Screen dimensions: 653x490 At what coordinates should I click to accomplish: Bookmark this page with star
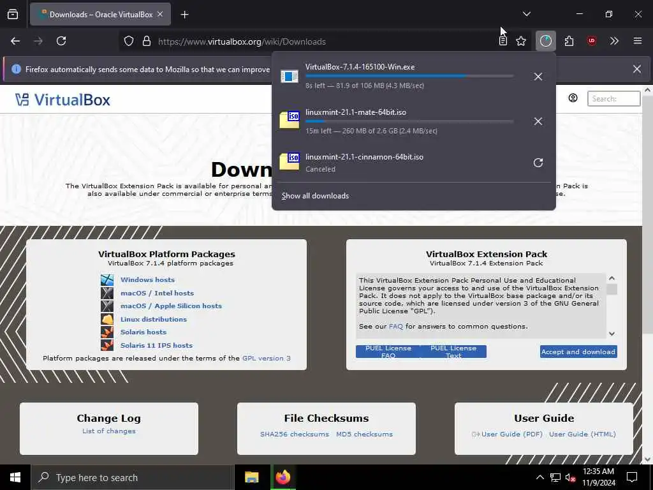(x=521, y=41)
